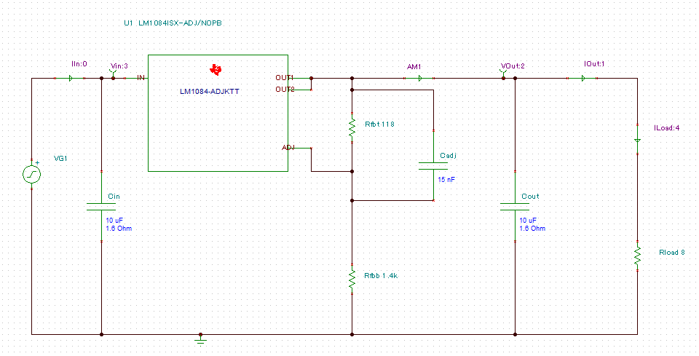Screen dimensions: 699x356
Task: Click the ILoad:4 label
Action: click(x=666, y=128)
